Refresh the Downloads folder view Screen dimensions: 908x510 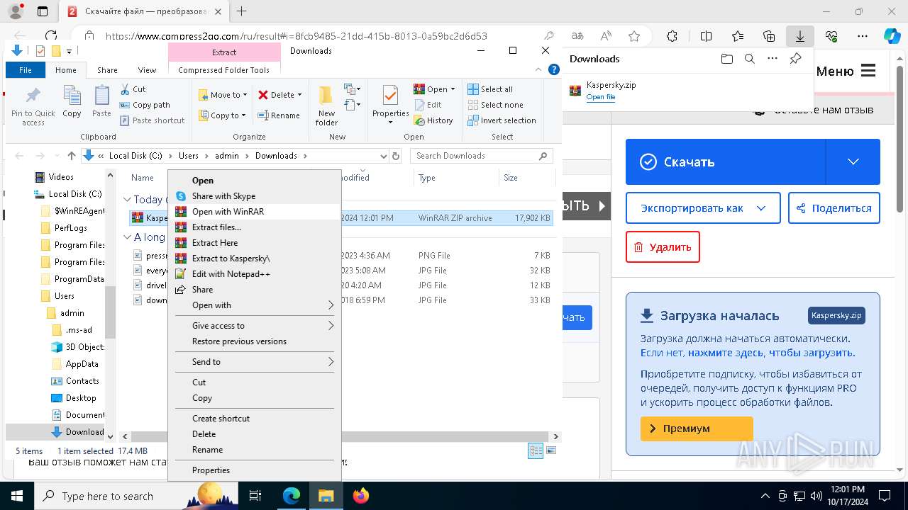pyautogui.click(x=396, y=156)
